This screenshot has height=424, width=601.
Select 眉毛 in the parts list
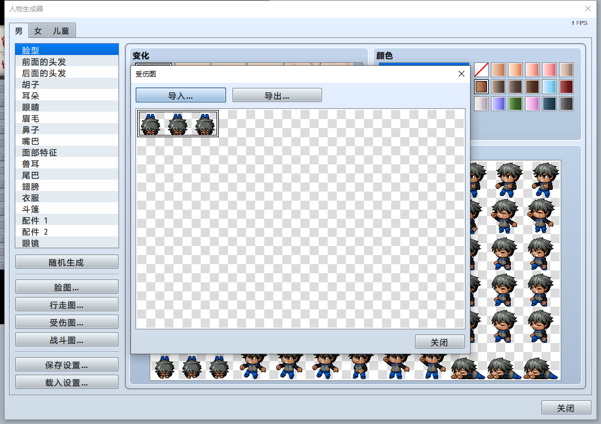click(67, 118)
